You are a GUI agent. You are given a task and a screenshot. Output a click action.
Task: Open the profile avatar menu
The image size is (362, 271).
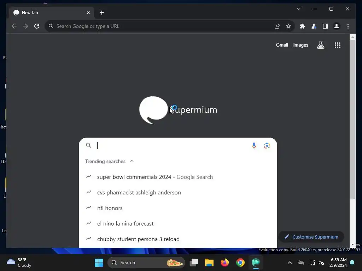(x=337, y=26)
